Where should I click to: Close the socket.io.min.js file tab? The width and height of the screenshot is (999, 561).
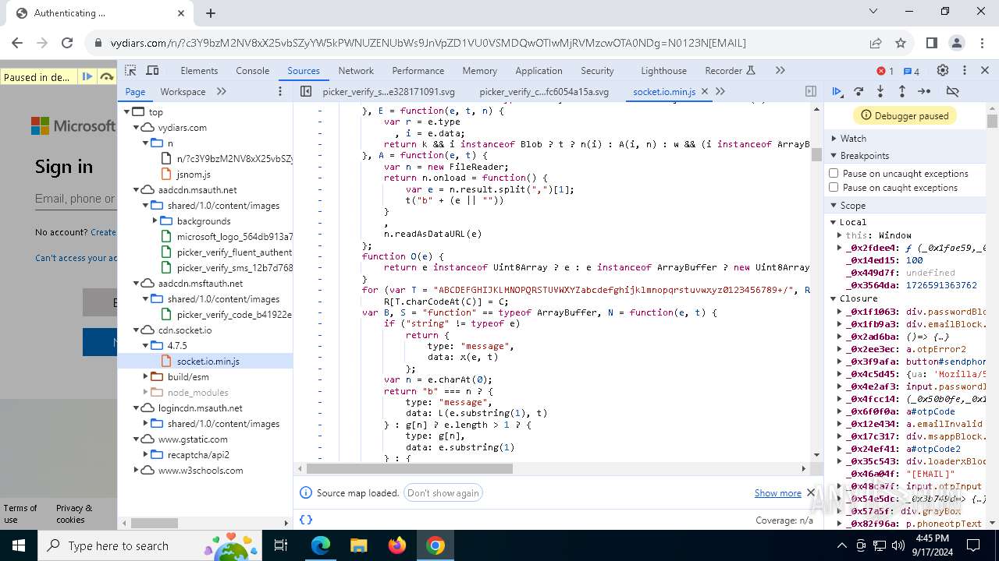(x=705, y=91)
